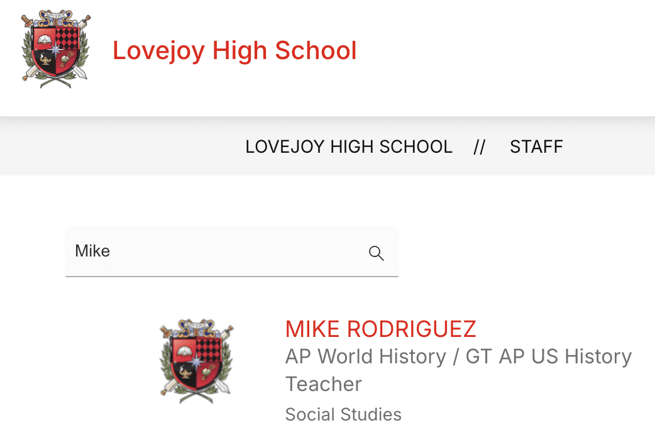Viewport: 655px width, 435px height.
Task: Click the GT AP US History text
Action: point(548,356)
